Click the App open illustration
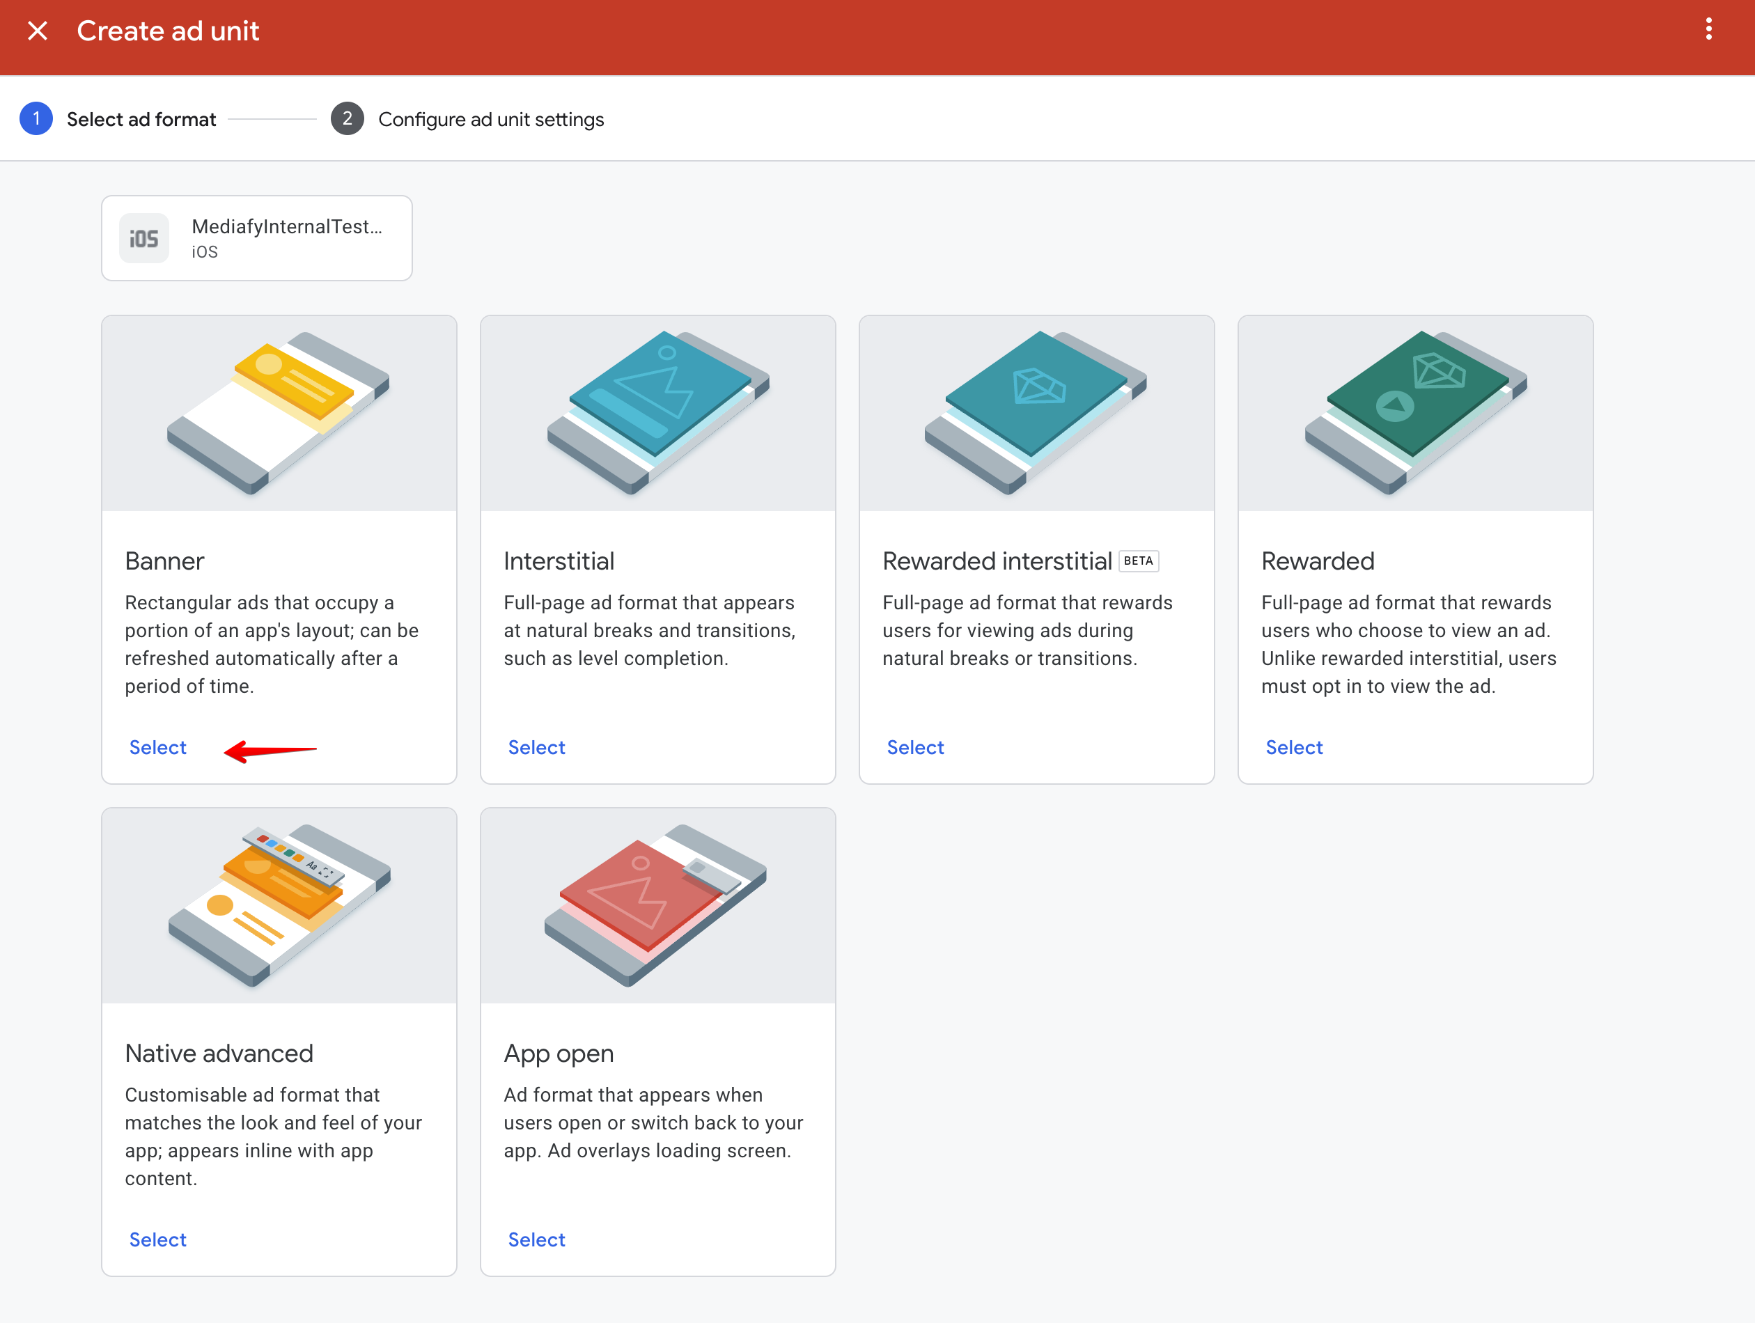Screen dimensions: 1755x1323 click(657, 905)
